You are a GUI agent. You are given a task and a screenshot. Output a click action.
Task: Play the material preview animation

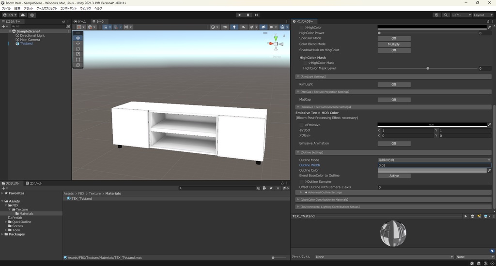tap(465, 216)
